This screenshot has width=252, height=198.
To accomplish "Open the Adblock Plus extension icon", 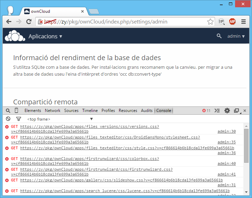I will coord(232,21).
